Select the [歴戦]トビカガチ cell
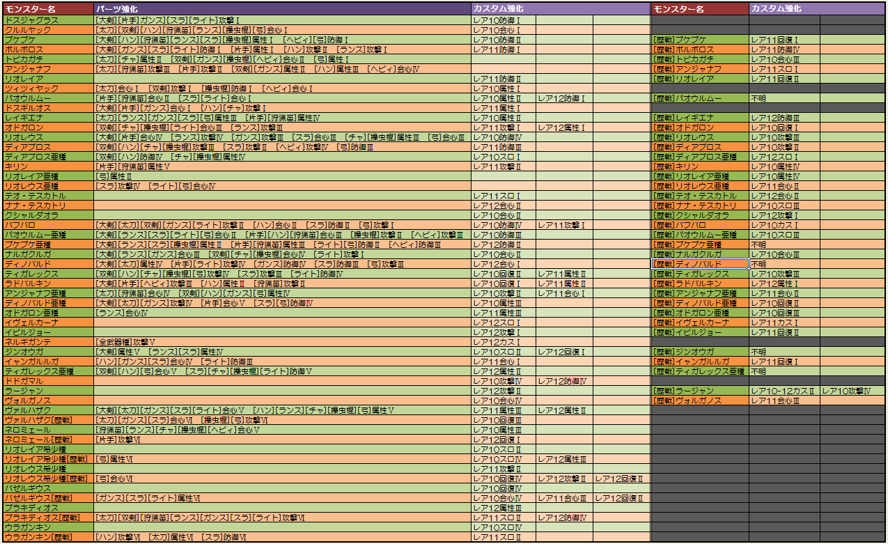 700,59
